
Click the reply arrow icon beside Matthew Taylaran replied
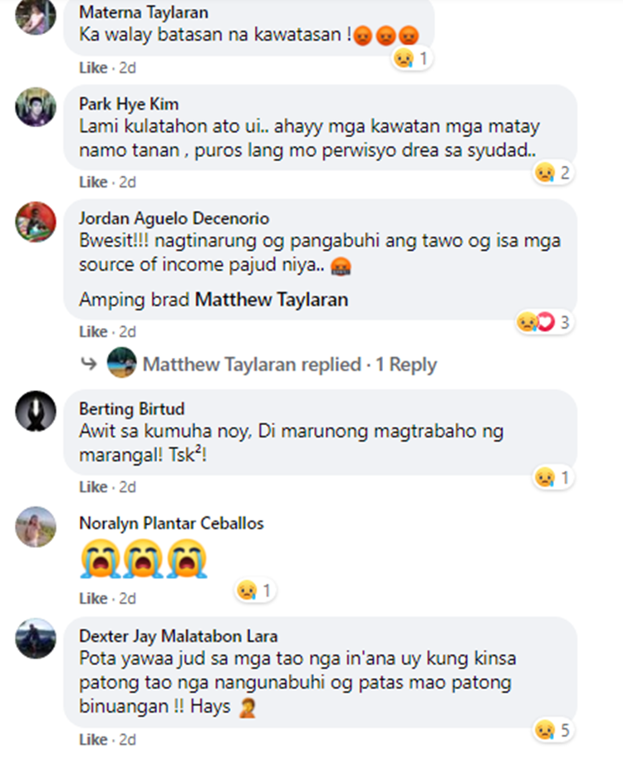pyautogui.click(x=89, y=364)
